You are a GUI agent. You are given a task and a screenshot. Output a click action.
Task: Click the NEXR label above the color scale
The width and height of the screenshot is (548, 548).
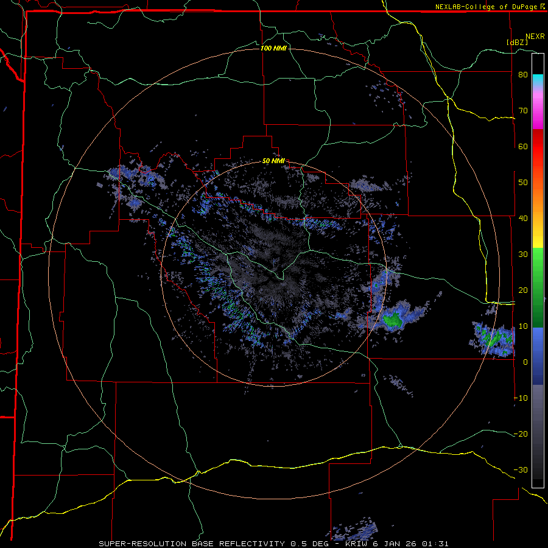[x=535, y=37]
